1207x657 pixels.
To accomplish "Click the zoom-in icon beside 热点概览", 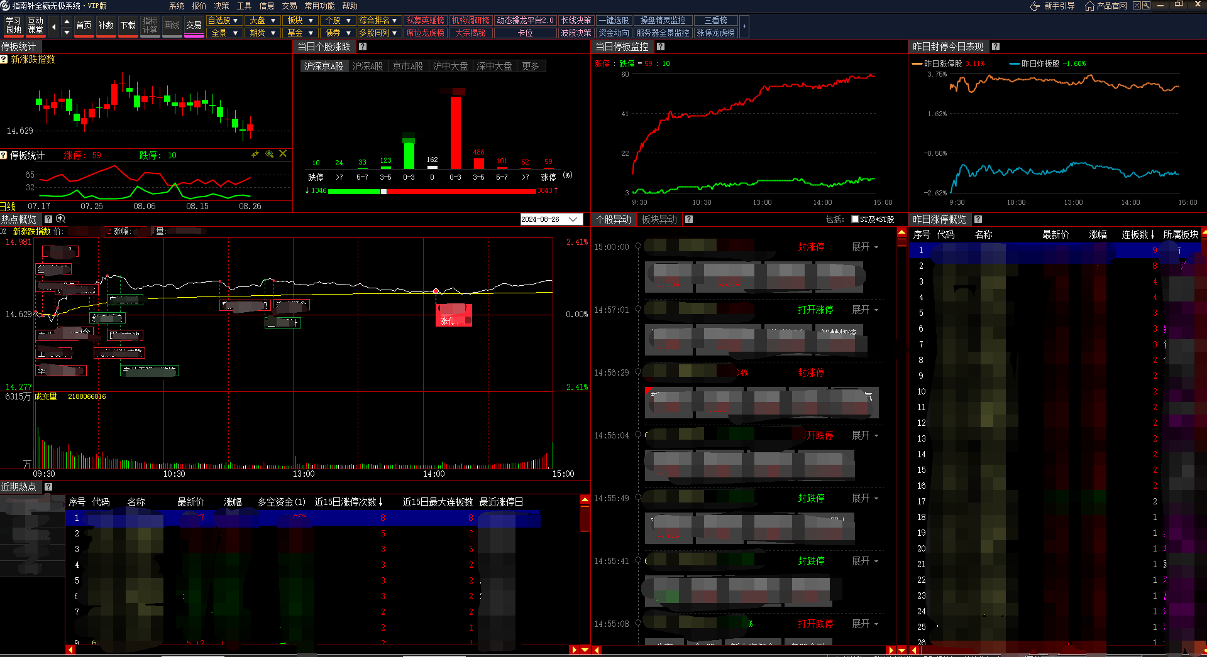I will point(61,219).
